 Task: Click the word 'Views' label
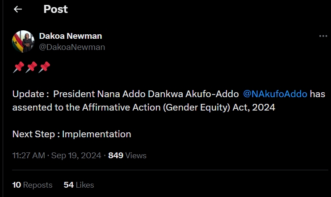pos(136,156)
